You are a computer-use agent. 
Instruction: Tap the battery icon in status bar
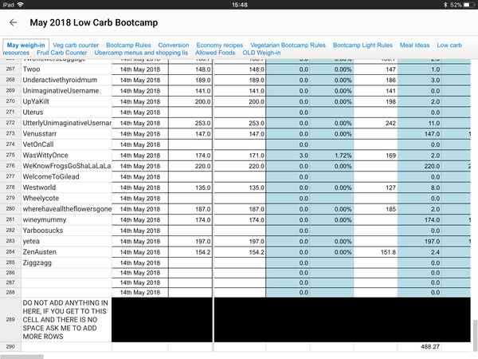click(465, 5)
